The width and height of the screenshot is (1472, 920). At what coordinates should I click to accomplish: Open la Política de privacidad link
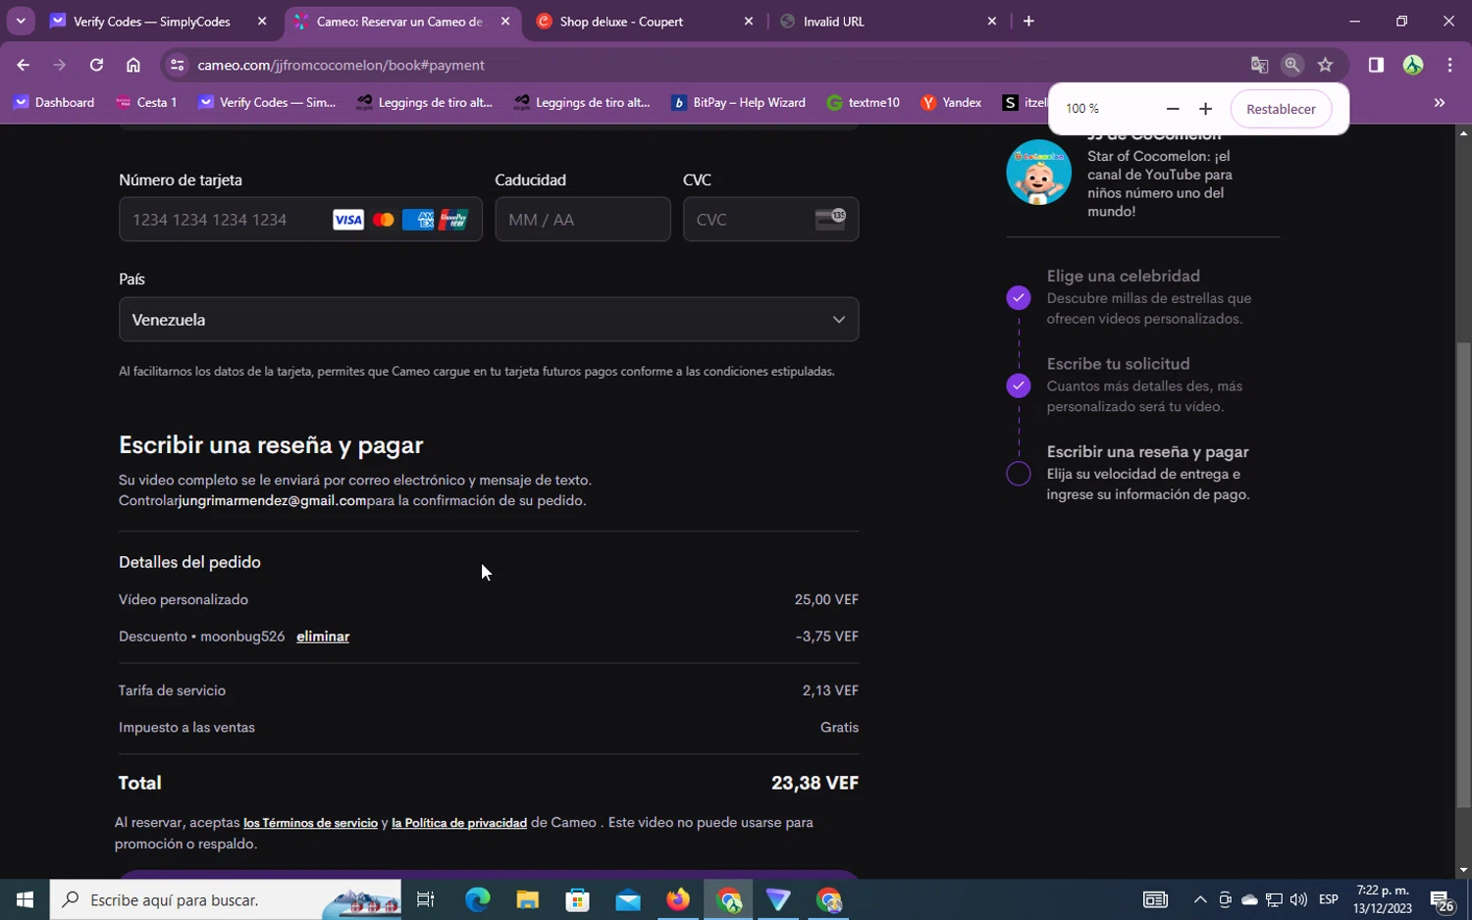click(459, 823)
